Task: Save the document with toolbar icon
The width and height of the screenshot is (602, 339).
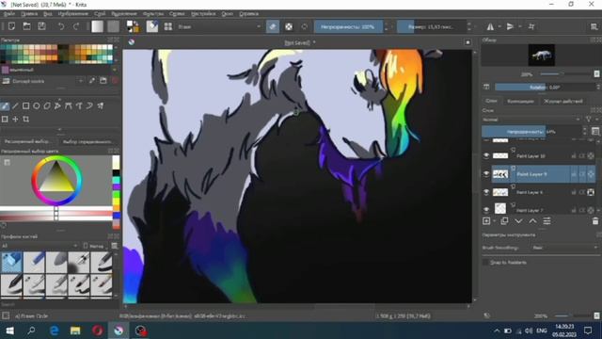Action: [x=41, y=26]
